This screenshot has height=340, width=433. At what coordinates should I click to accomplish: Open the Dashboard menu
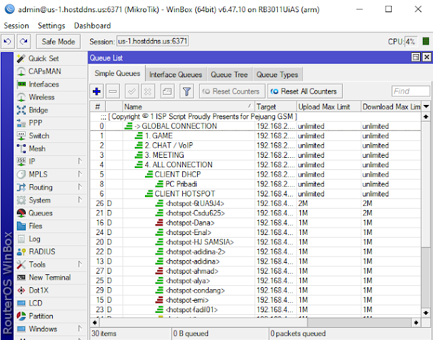92,26
